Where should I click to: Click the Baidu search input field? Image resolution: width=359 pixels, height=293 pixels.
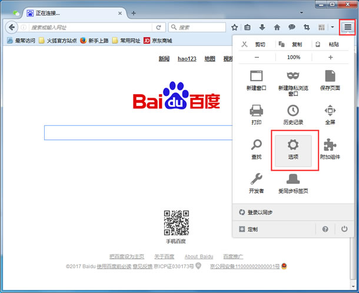138,132
